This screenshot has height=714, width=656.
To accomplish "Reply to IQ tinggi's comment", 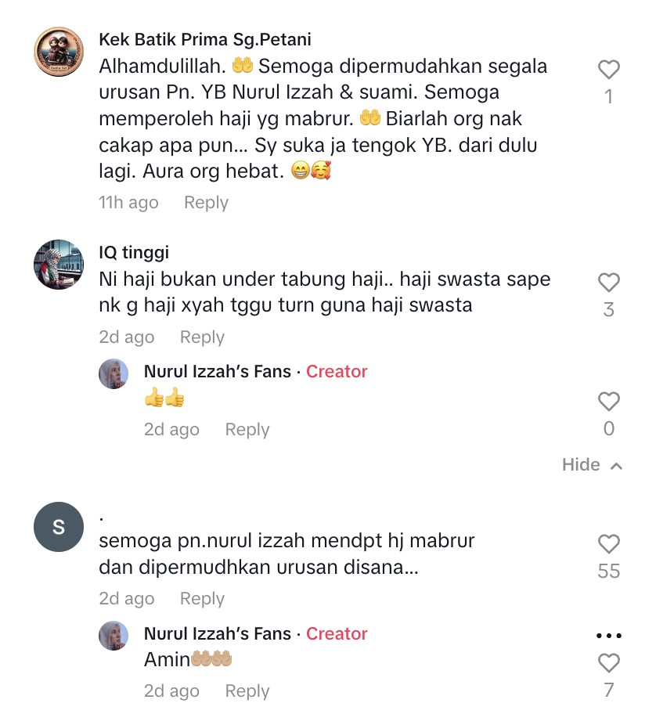I will pyautogui.click(x=202, y=337).
